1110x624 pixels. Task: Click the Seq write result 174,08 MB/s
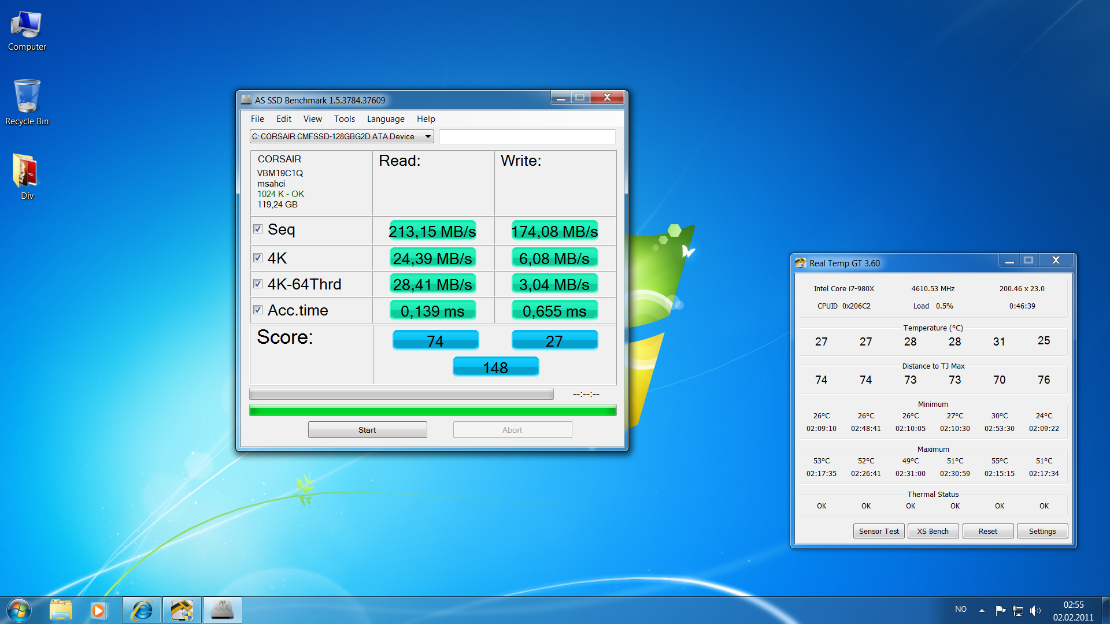click(x=554, y=231)
